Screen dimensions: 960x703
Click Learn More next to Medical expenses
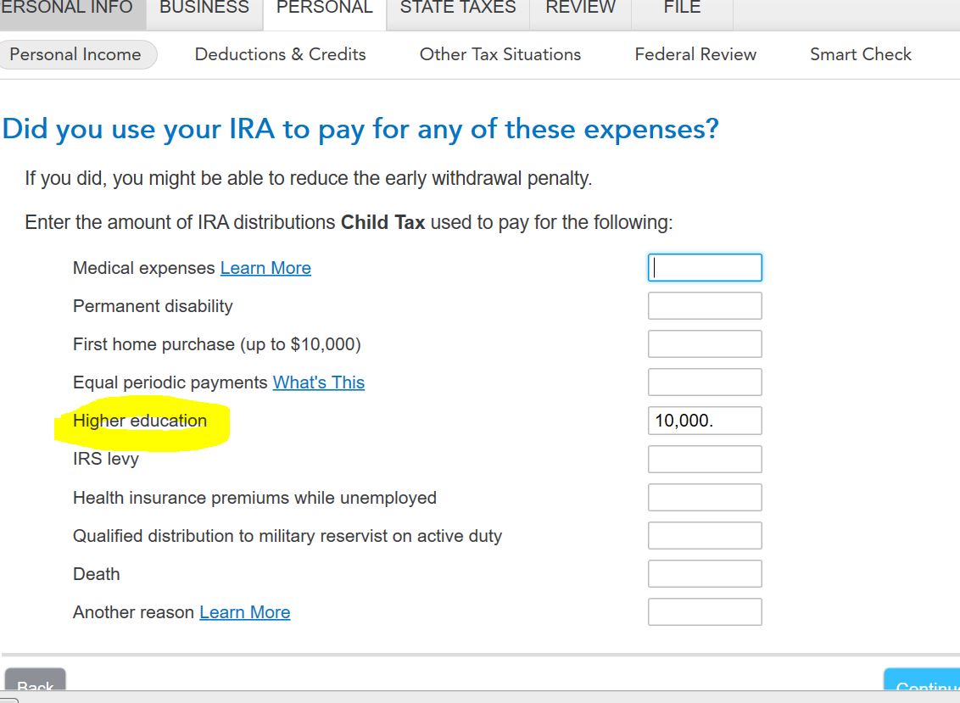click(265, 268)
